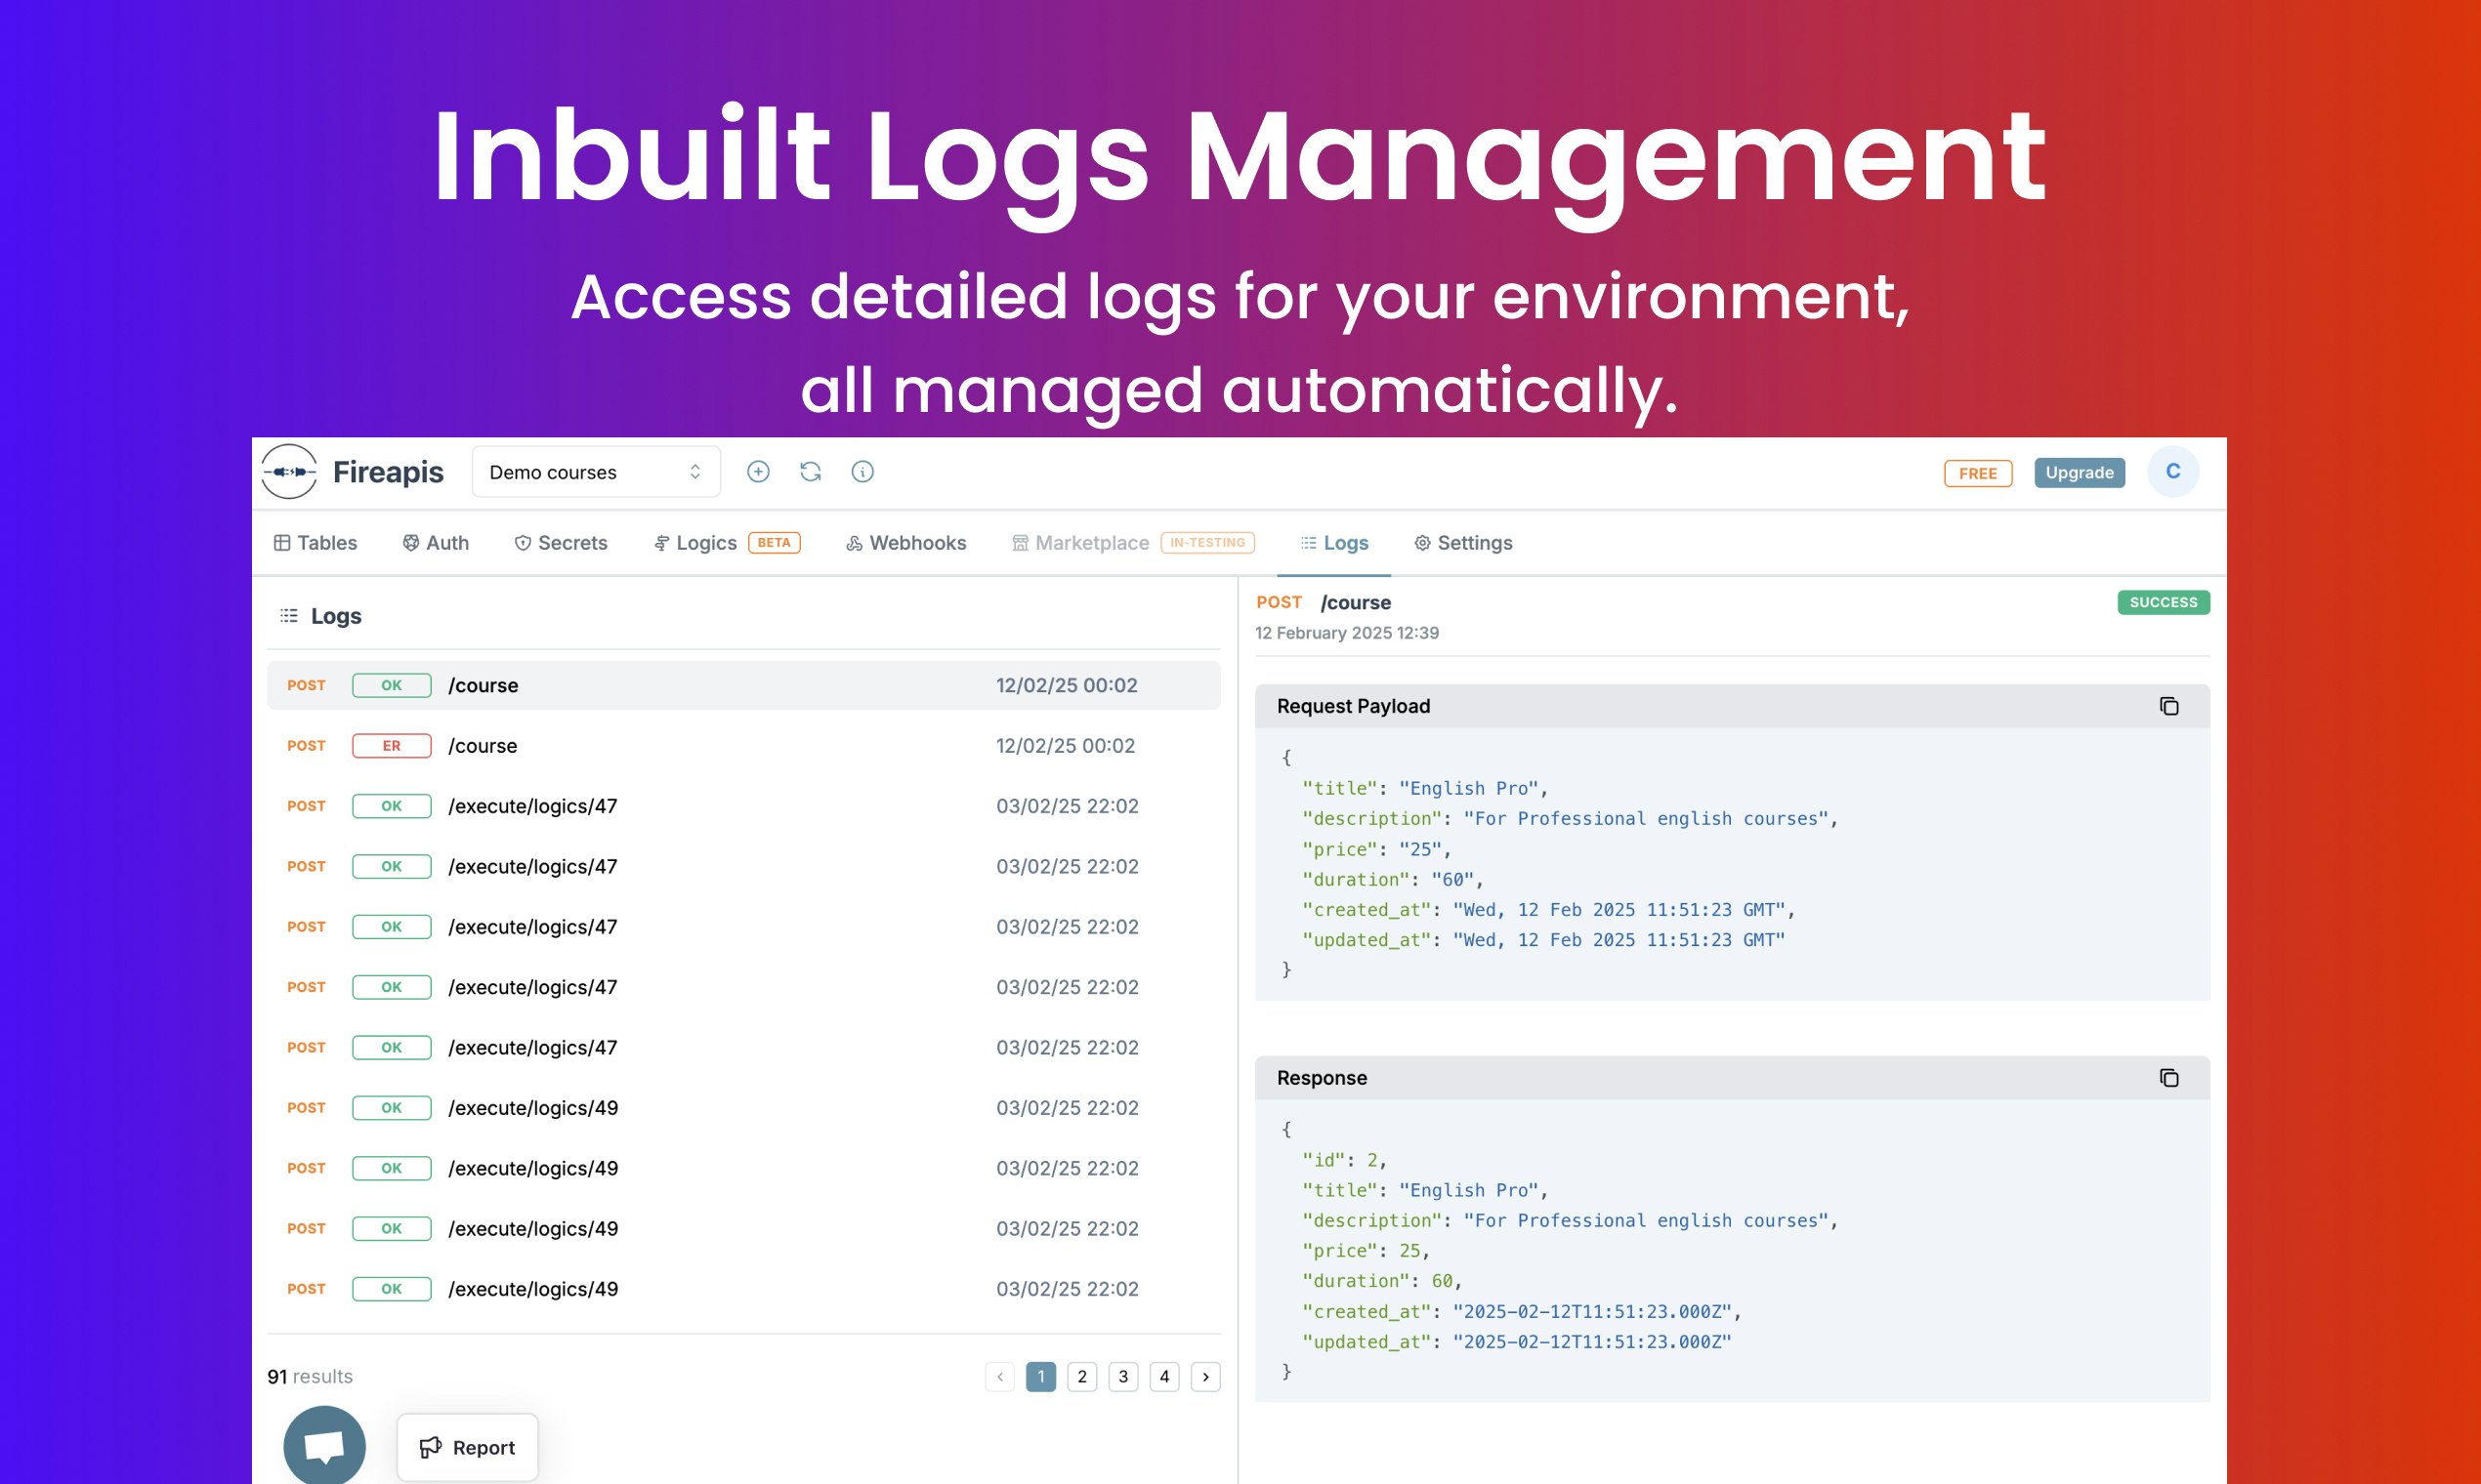Select first /execute/logics/49 log entry

point(742,1108)
